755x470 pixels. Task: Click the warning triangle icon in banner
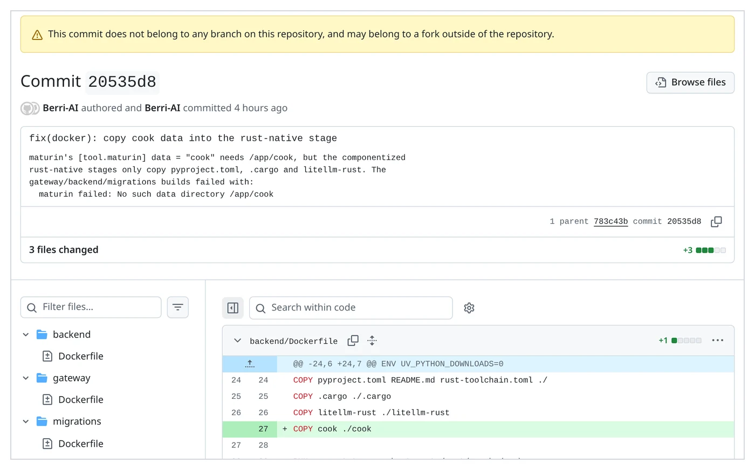pos(37,35)
